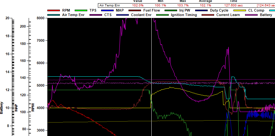Click the blue MAP legend swatch
The height and width of the screenshot is (136, 275).
point(108,11)
